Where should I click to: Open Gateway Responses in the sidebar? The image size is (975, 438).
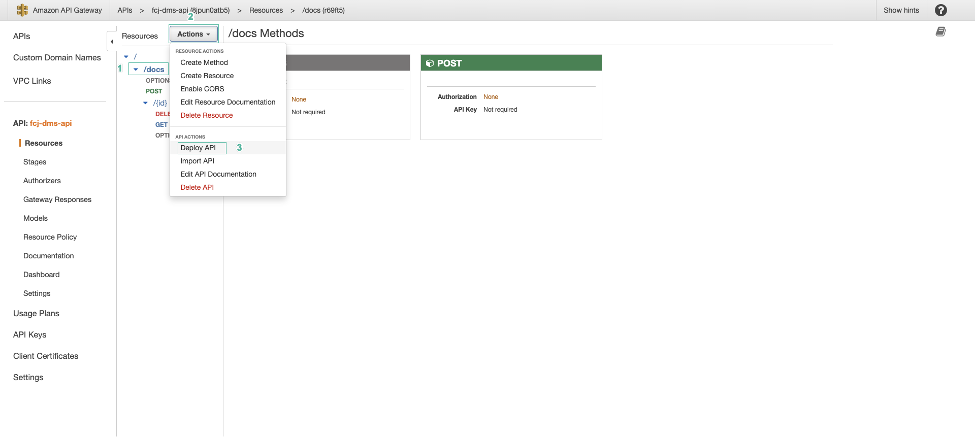57,199
